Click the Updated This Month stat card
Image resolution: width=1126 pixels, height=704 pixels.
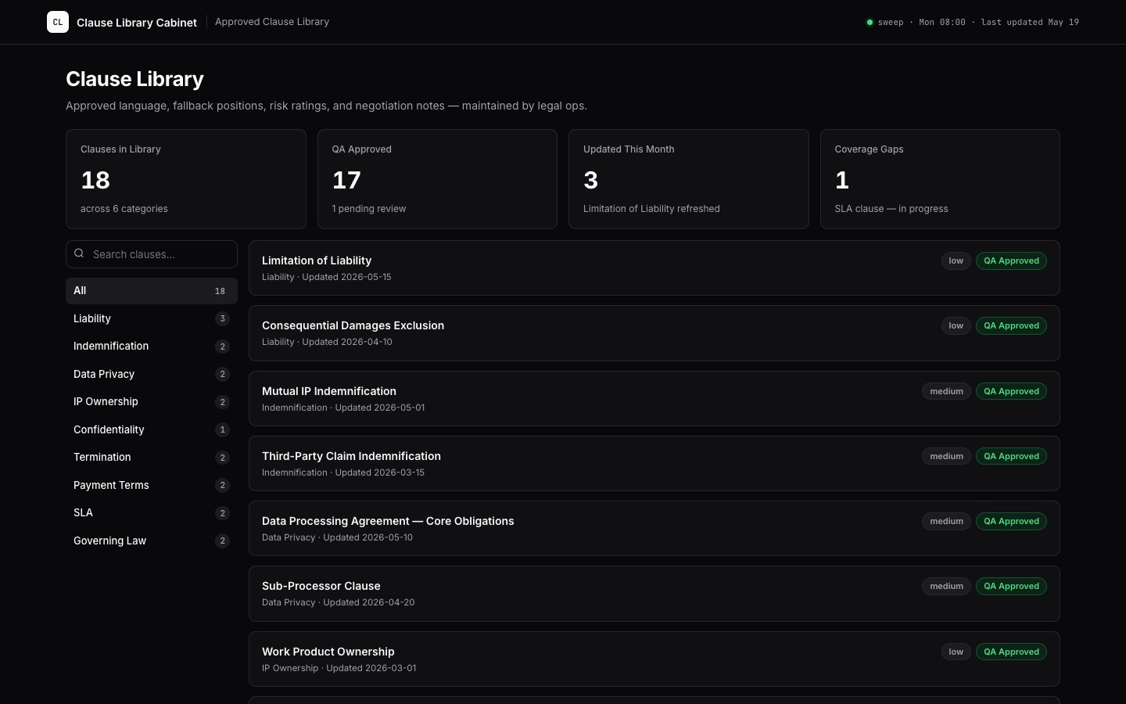pyautogui.click(x=689, y=179)
